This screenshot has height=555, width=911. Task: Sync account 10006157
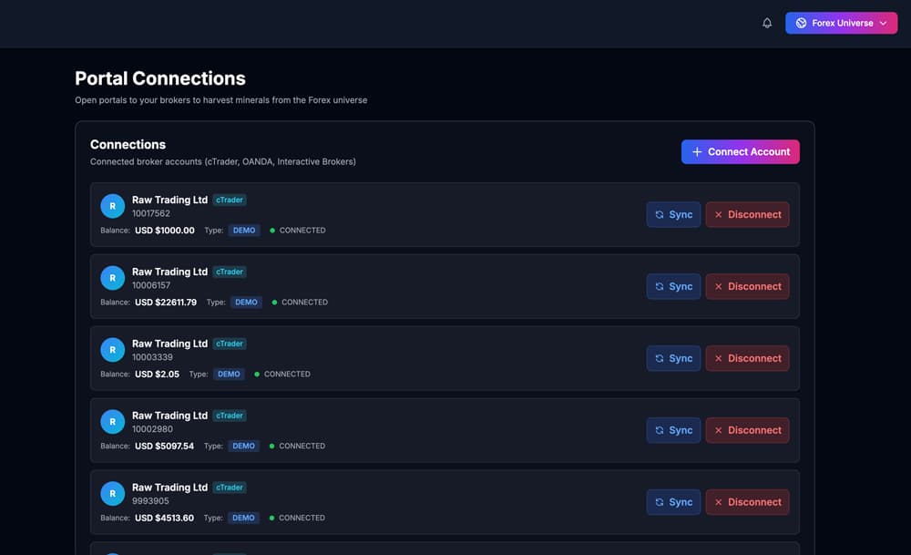[673, 286]
